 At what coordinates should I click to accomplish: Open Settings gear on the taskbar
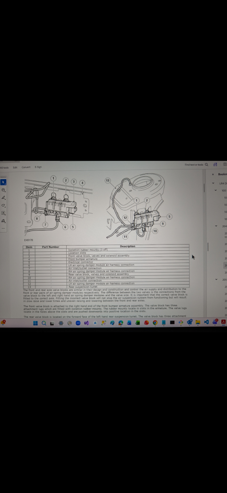point(61,323)
